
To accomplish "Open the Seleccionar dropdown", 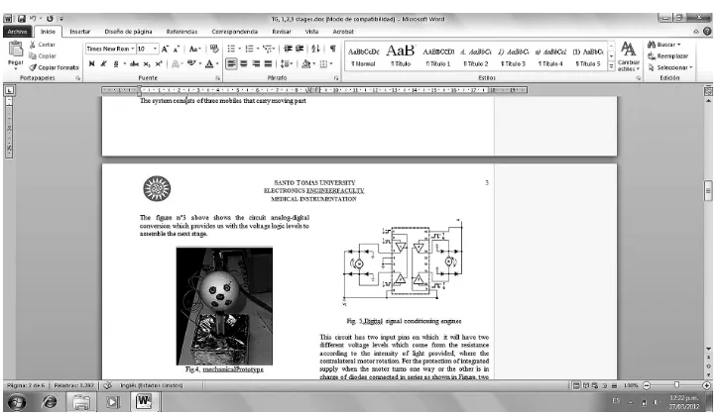I will click(x=670, y=67).
